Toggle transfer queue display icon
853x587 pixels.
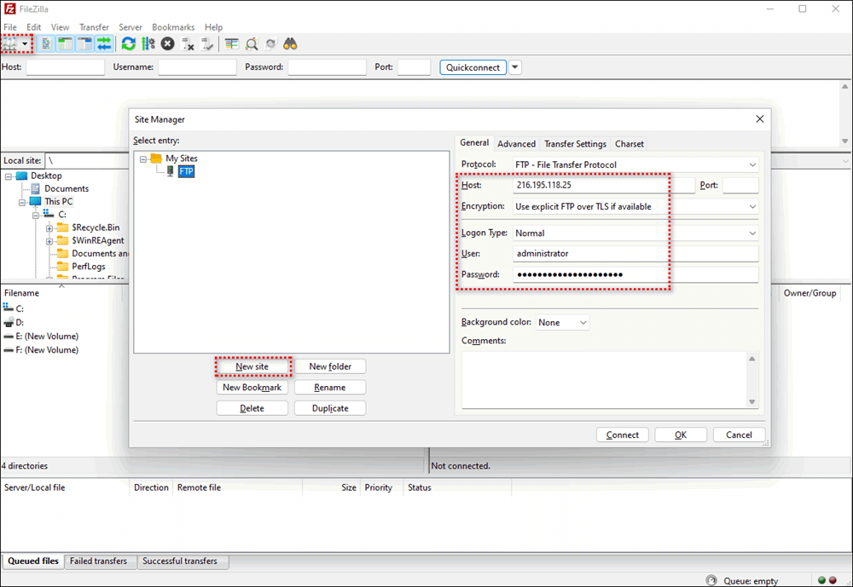click(x=103, y=43)
